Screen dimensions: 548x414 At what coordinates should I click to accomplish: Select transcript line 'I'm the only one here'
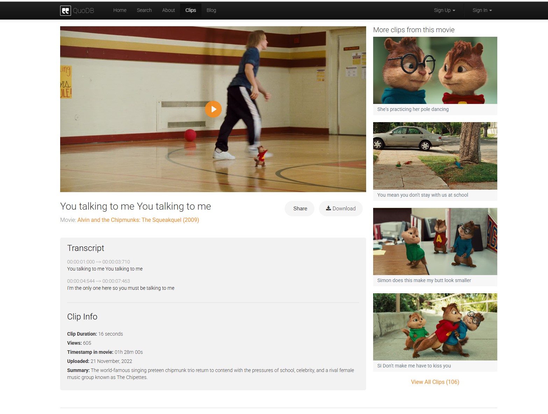click(121, 288)
